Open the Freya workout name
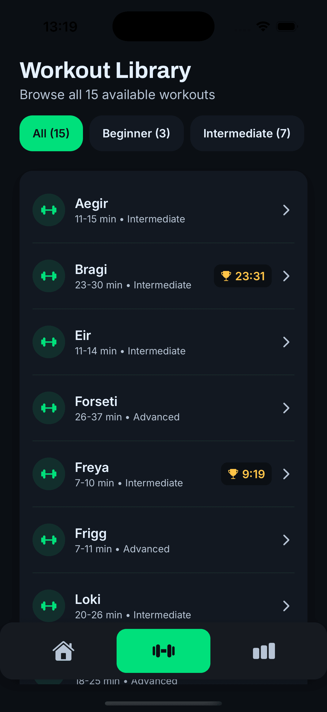327x712 pixels. point(92,467)
